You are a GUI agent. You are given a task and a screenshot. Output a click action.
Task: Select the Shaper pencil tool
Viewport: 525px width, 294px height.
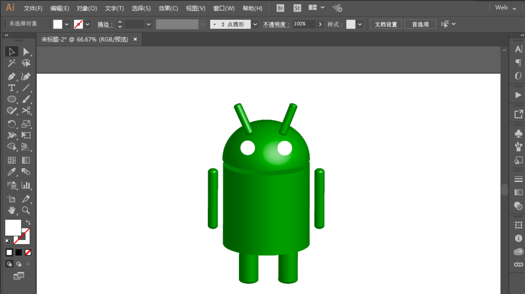[x=12, y=110]
